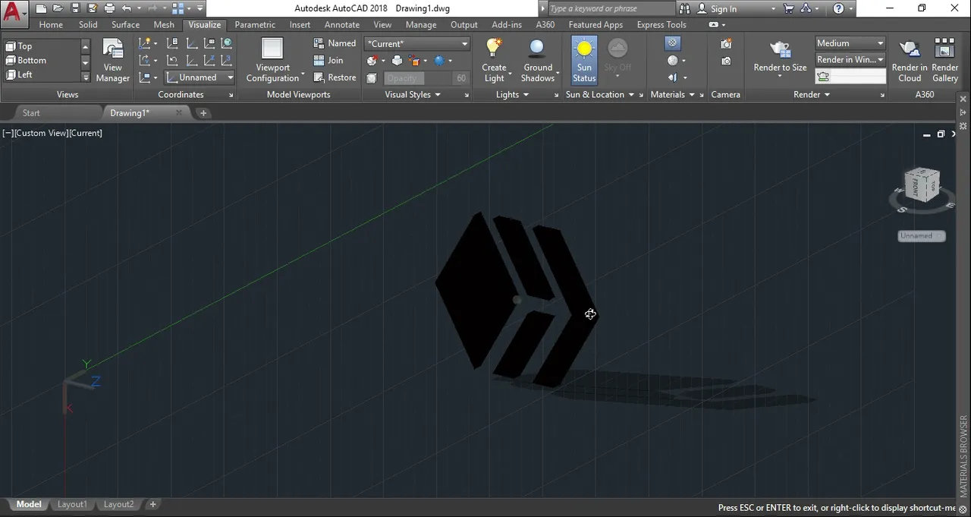Toggle the Materials Browser icon

coord(672,43)
